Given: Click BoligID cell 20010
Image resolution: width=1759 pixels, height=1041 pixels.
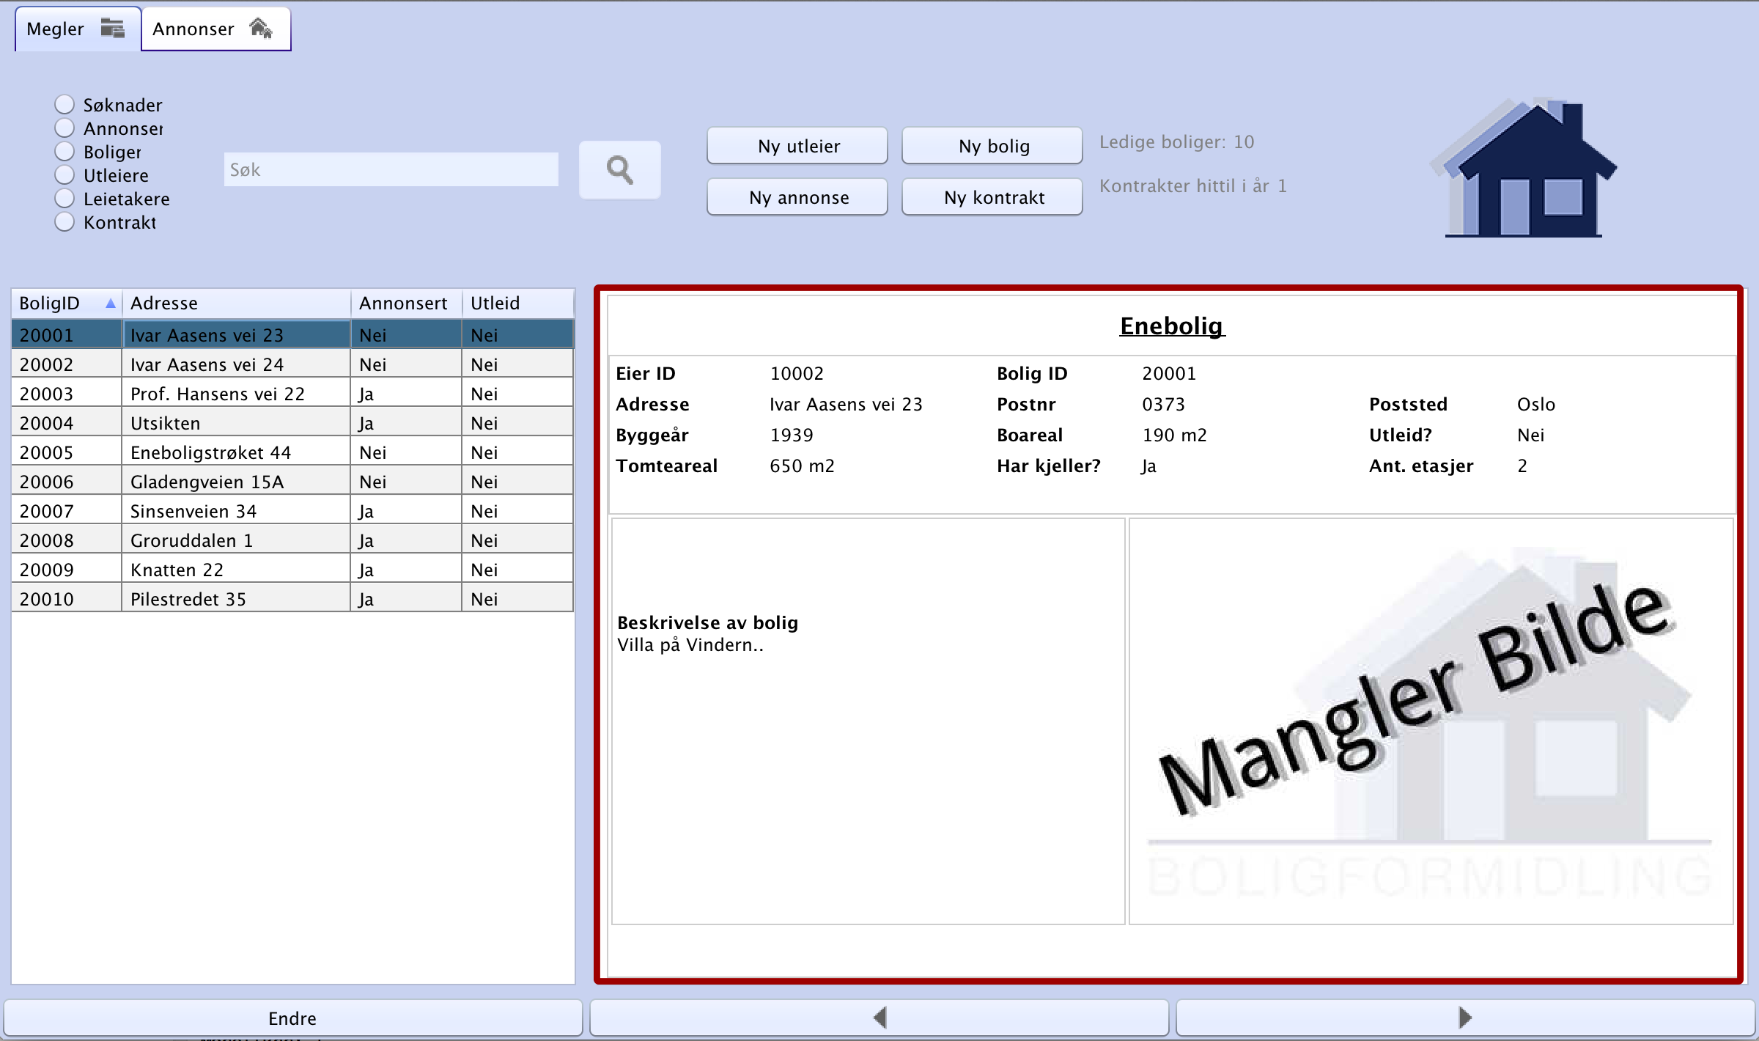Looking at the screenshot, I should (x=67, y=599).
